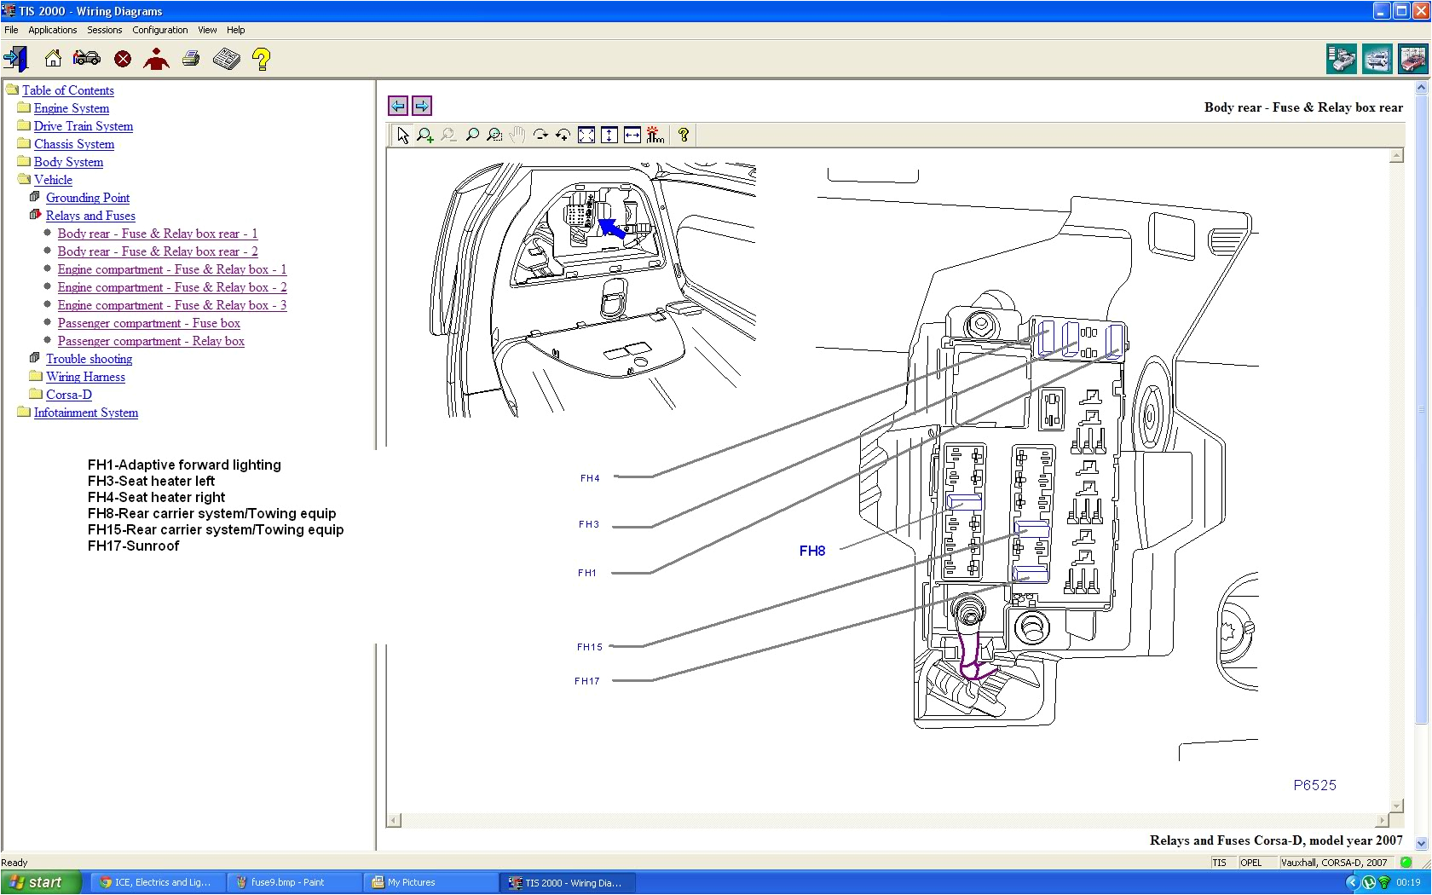The image size is (1432, 895).
Task: Open the Sessions menu
Action: pyautogui.click(x=104, y=30)
